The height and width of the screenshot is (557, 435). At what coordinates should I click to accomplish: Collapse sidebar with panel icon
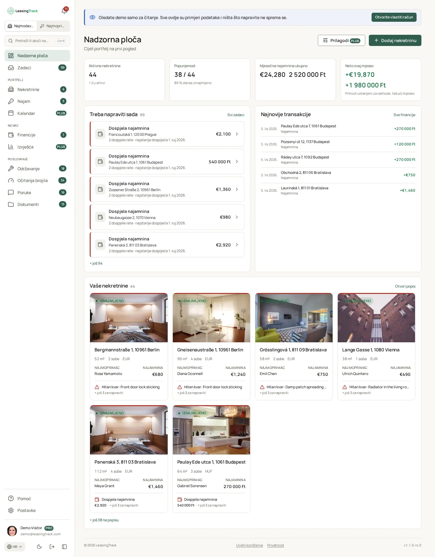pos(64,547)
